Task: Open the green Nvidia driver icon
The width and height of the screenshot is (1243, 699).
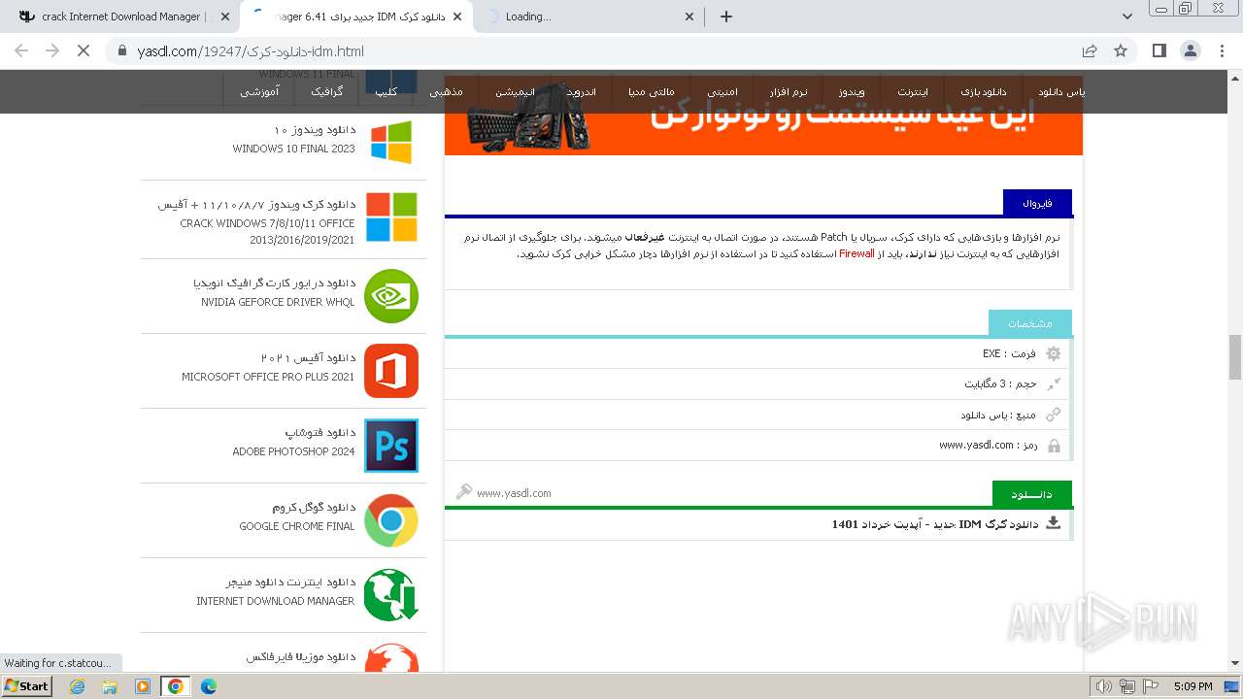Action: (391, 296)
